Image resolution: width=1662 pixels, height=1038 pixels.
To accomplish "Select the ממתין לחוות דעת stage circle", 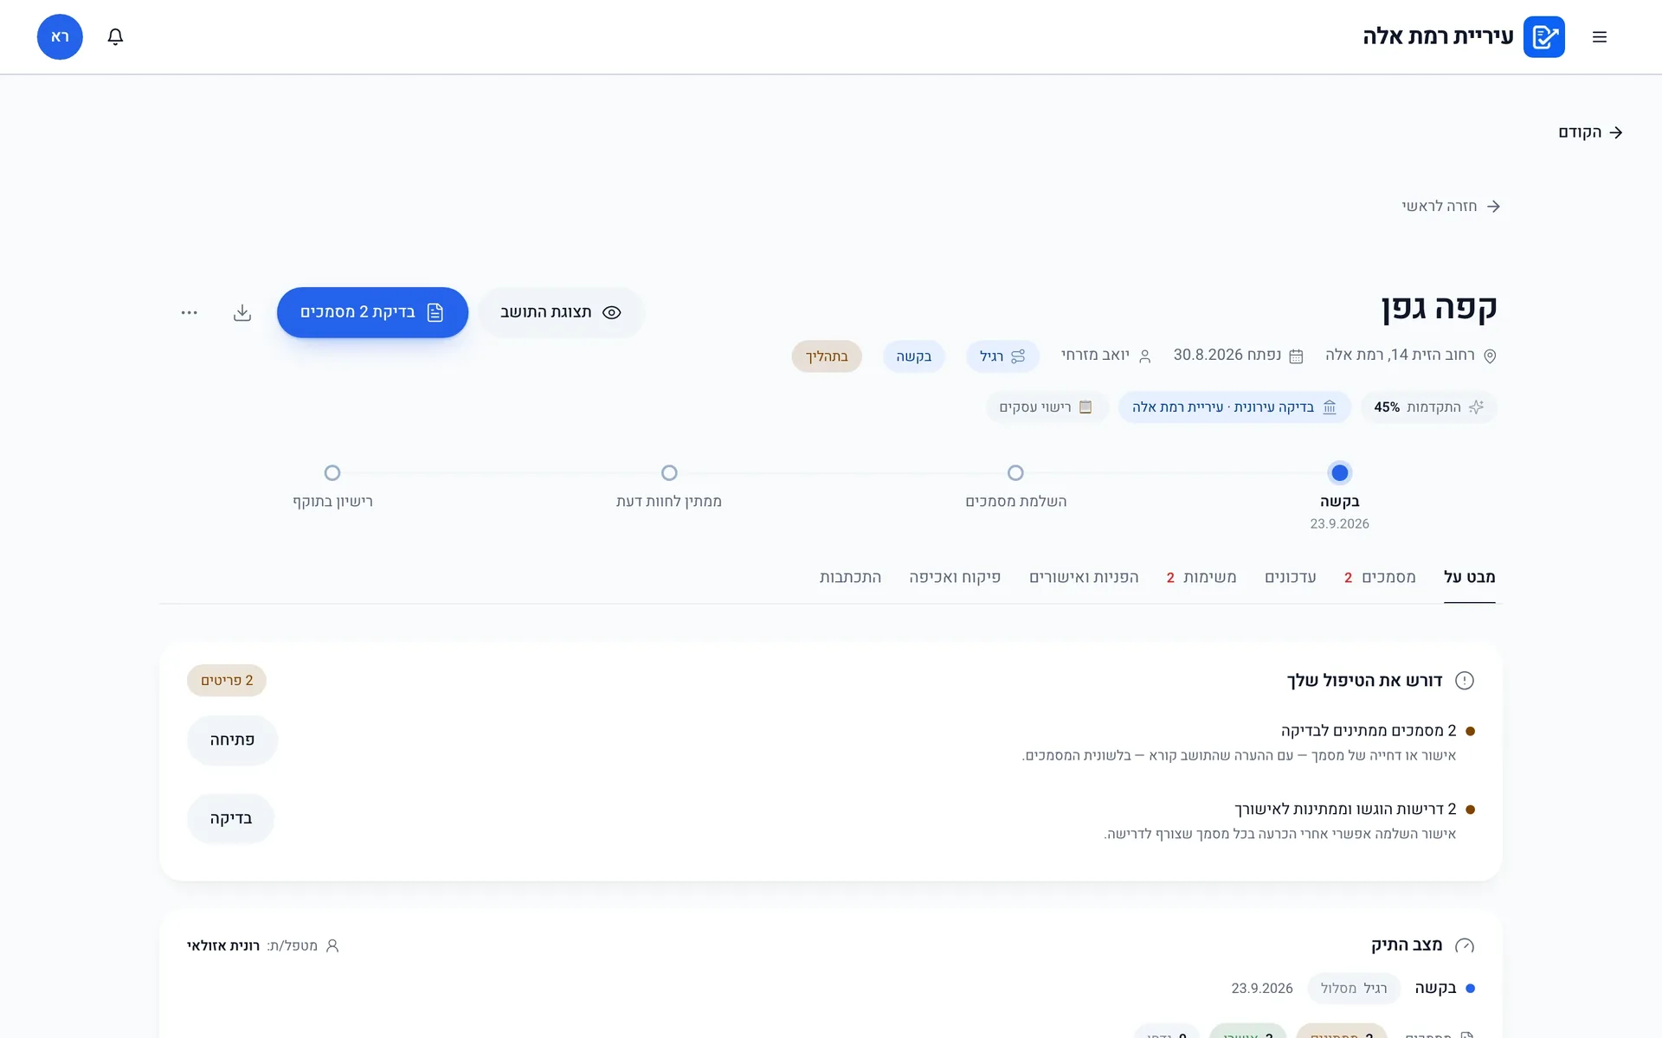I will point(669,473).
